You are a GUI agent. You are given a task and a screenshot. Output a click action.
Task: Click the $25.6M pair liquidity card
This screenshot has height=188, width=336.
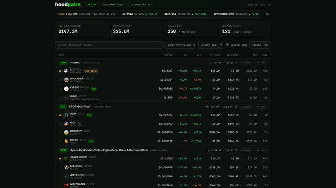[x=136, y=29]
